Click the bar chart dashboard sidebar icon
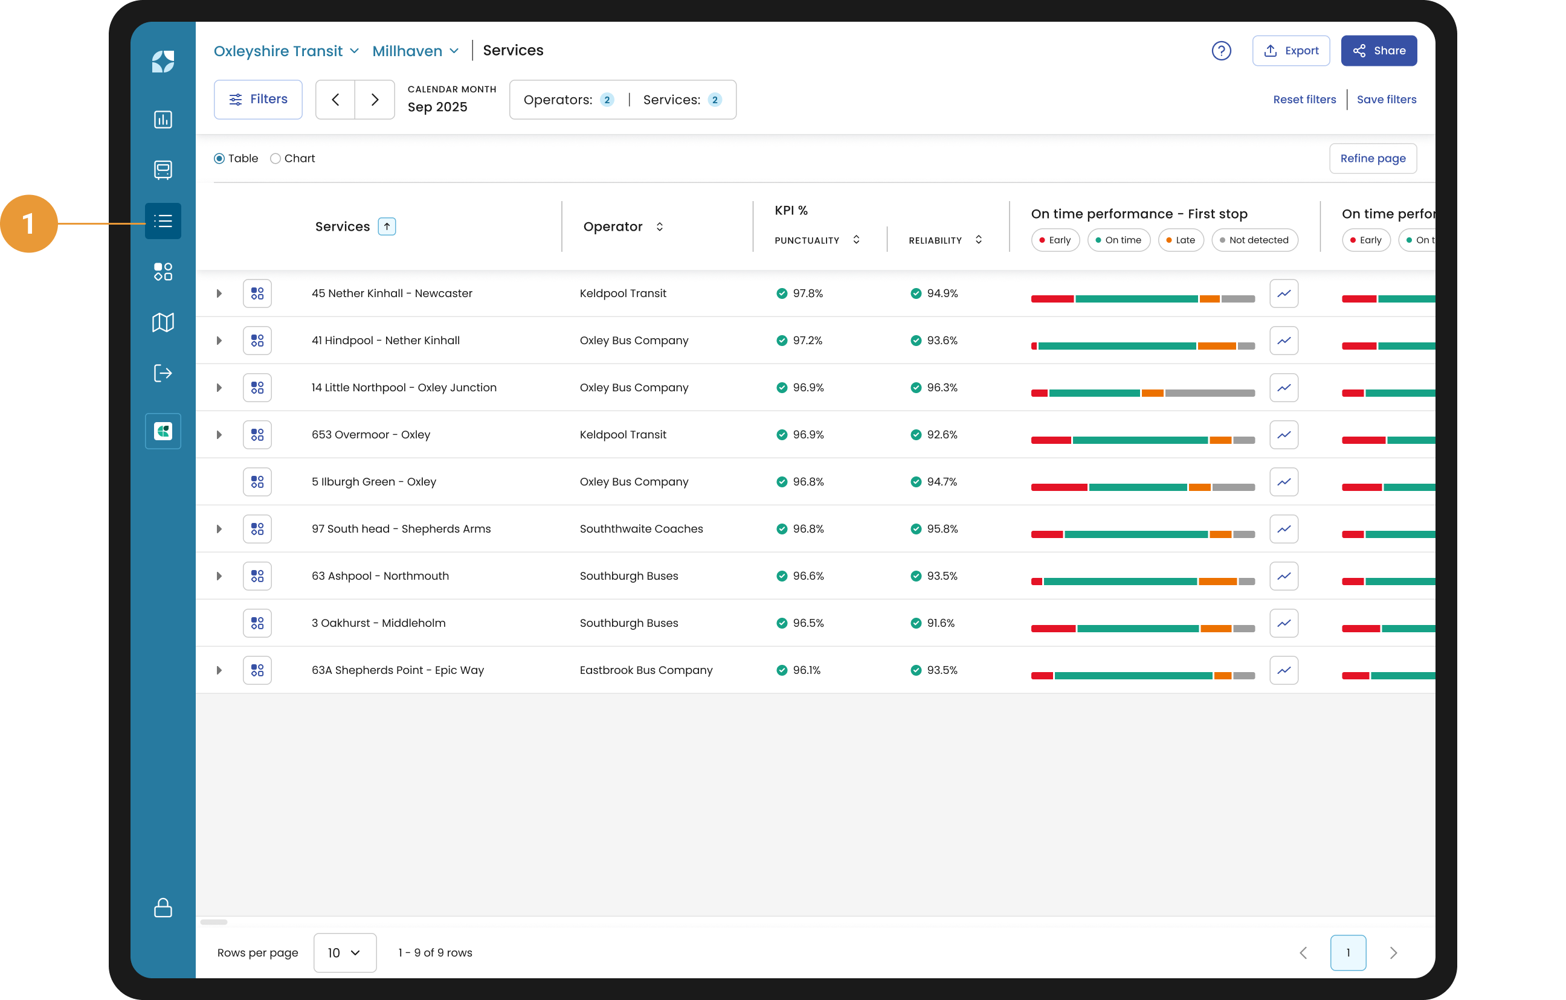The height and width of the screenshot is (1000, 1566). click(x=163, y=120)
